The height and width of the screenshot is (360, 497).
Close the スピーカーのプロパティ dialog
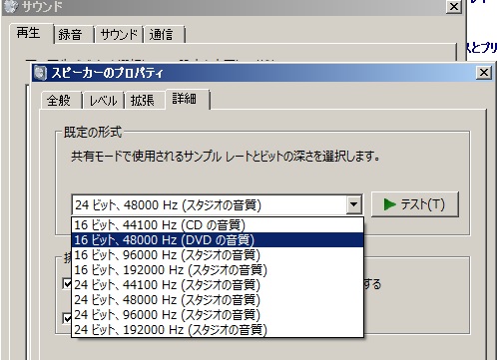[x=484, y=72]
